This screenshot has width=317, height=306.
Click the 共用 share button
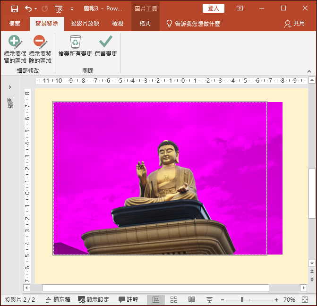[x=294, y=24]
